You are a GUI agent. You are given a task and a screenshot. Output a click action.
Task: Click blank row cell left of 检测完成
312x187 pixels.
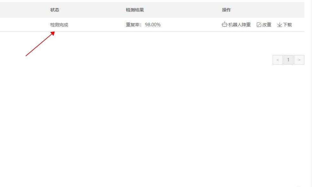pyautogui.click(x=22, y=25)
